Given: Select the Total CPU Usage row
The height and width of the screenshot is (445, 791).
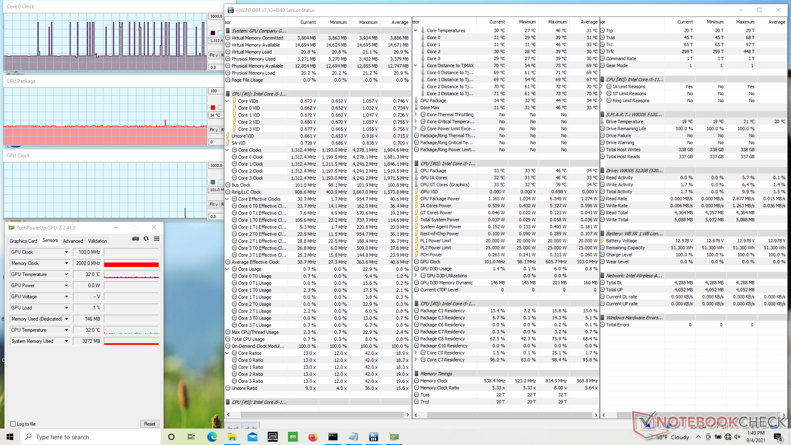Looking at the screenshot, I should 318,339.
